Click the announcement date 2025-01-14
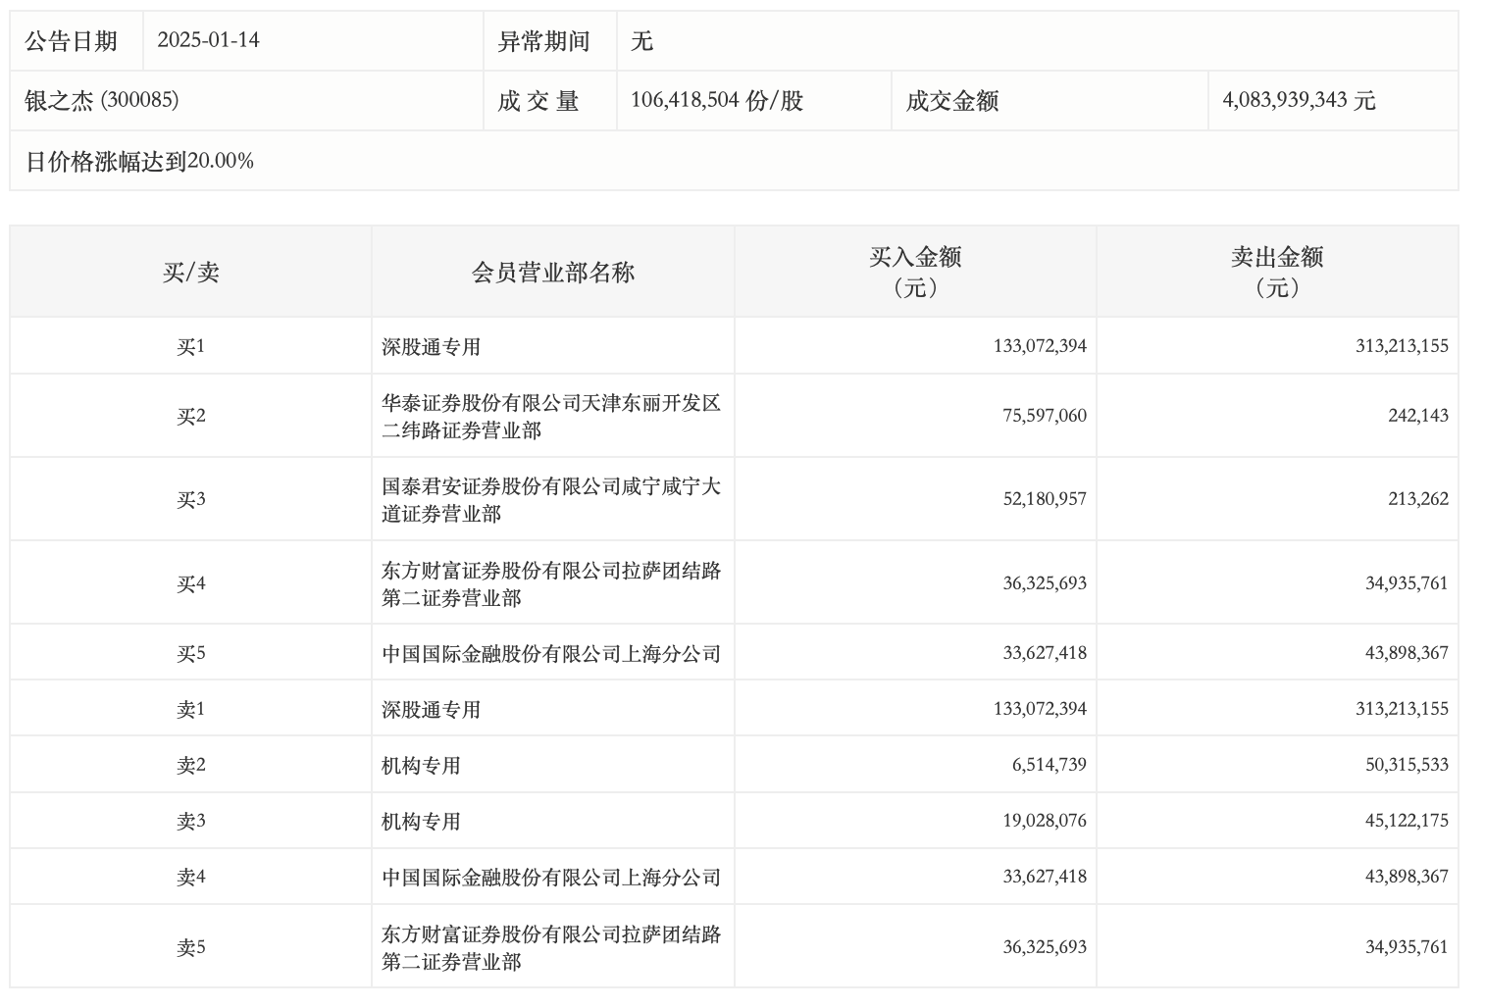This screenshot has height=1008, width=1485. tap(208, 41)
